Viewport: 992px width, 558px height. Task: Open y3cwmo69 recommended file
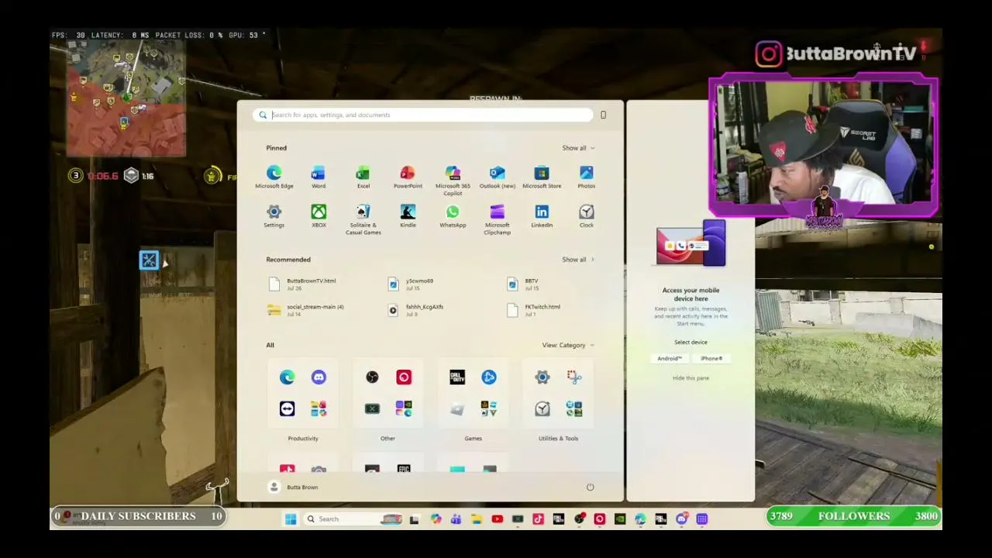tap(412, 284)
